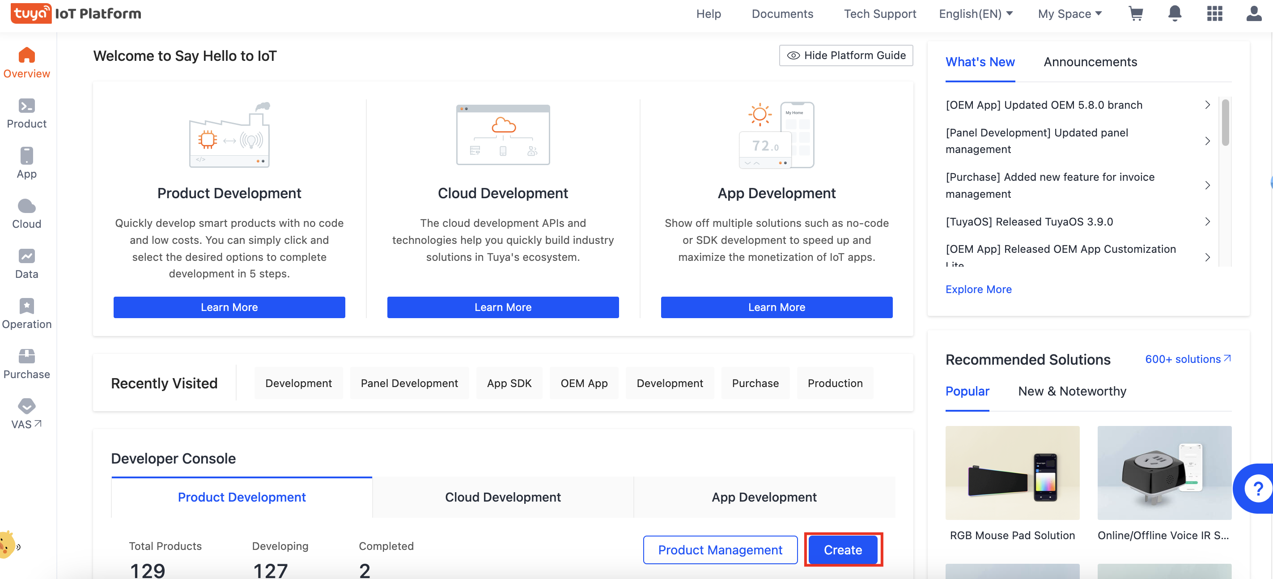Image resolution: width=1273 pixels, height=579 pixels.
Task: Click the [OEM App] Updated OEM 5.8.0 branch text
Action: click(x=1044, y=105)
